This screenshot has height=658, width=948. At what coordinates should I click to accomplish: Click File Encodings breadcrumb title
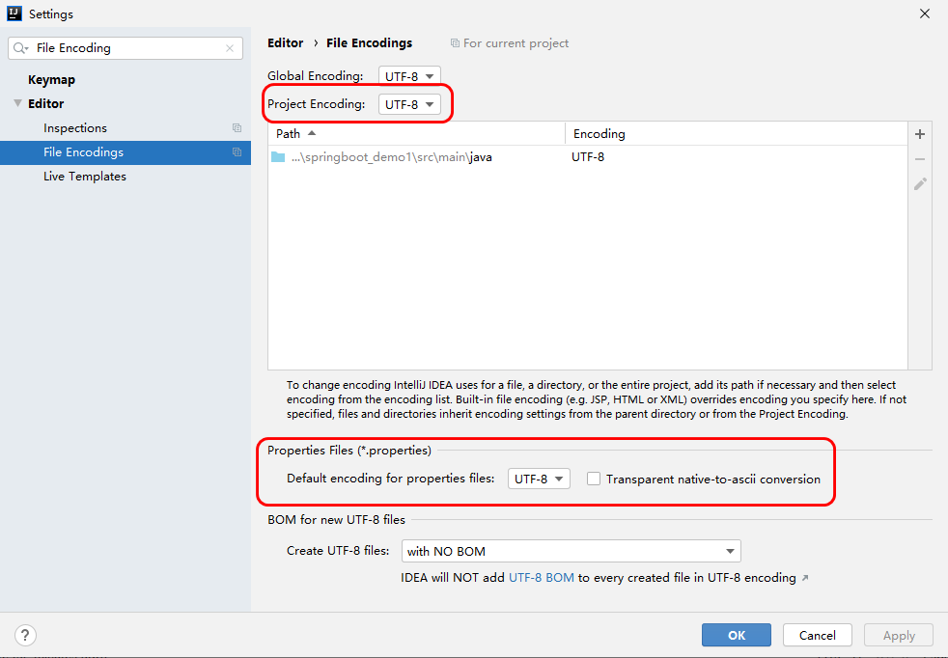(x=370, y=42)
